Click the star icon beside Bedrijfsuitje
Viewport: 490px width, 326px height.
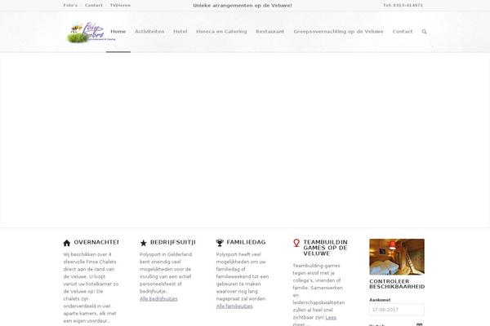coord(143,243)
